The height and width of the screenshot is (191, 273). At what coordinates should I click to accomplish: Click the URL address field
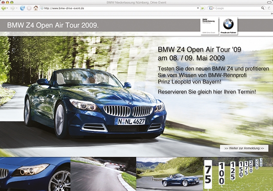tap(116, 8)
